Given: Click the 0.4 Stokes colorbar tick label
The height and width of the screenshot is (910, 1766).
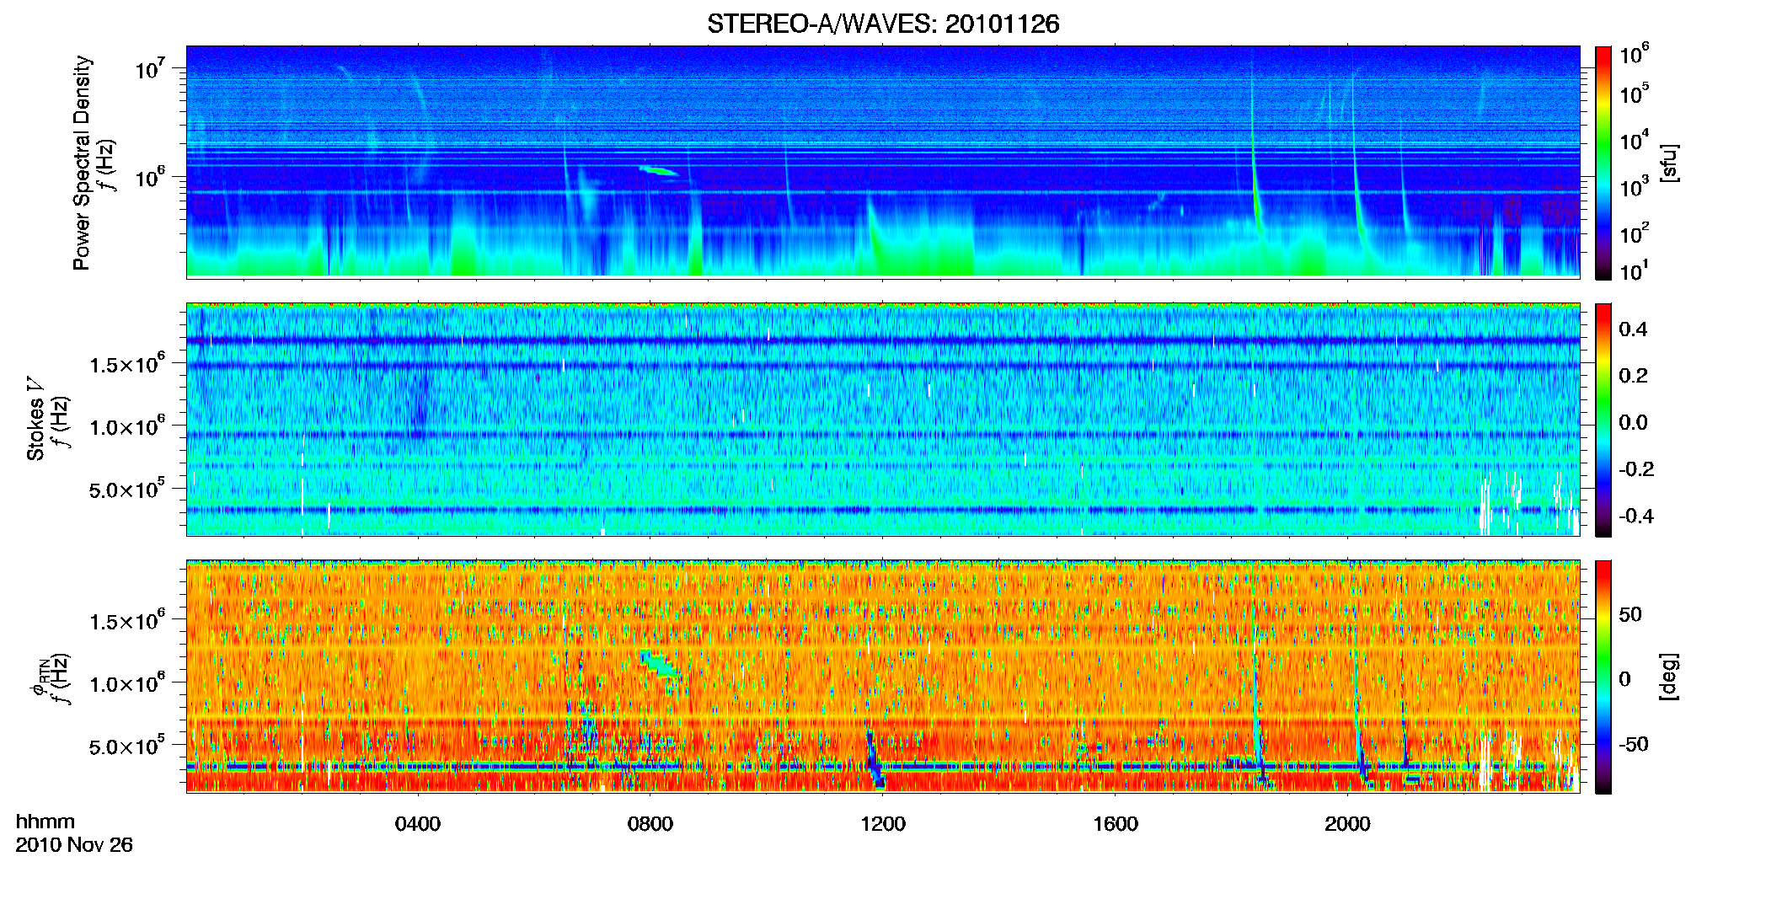Looking at the screenshot, I should tap(1633, 329).
